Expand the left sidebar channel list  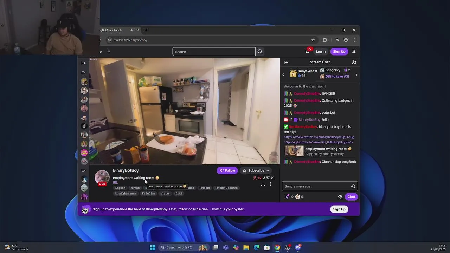83,63
